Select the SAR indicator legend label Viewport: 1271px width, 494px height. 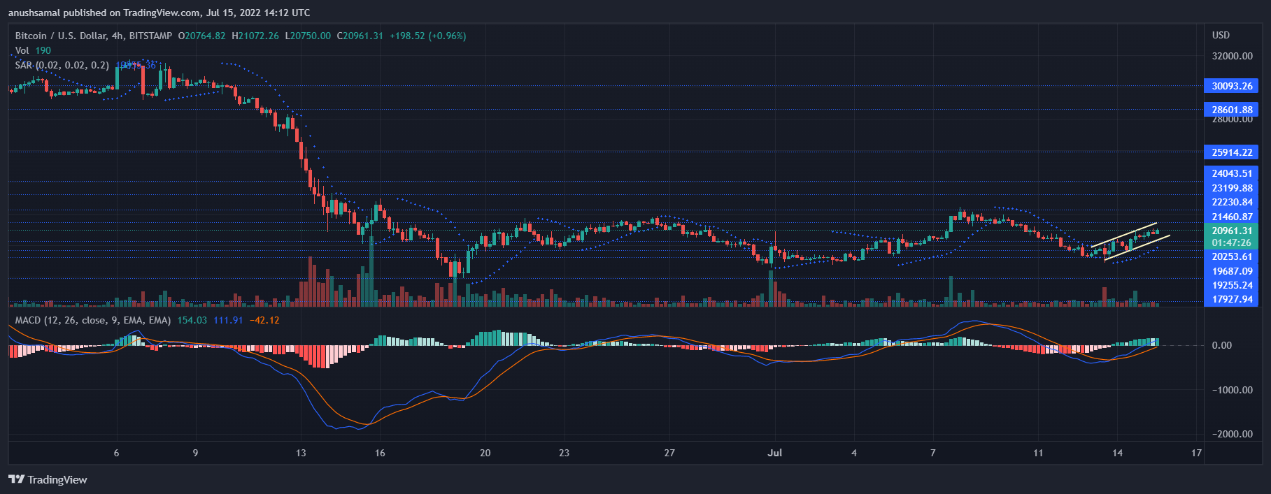[x=62, y=65]
